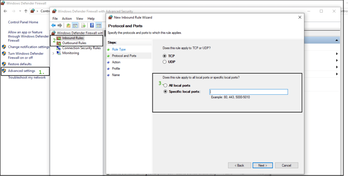Click the Control Panel up arrow
348x176 pixels.
(x=26, y=11)
